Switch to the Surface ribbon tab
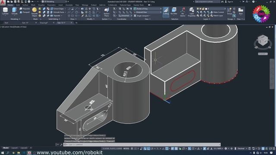The image size is (276, 155). 25,5
